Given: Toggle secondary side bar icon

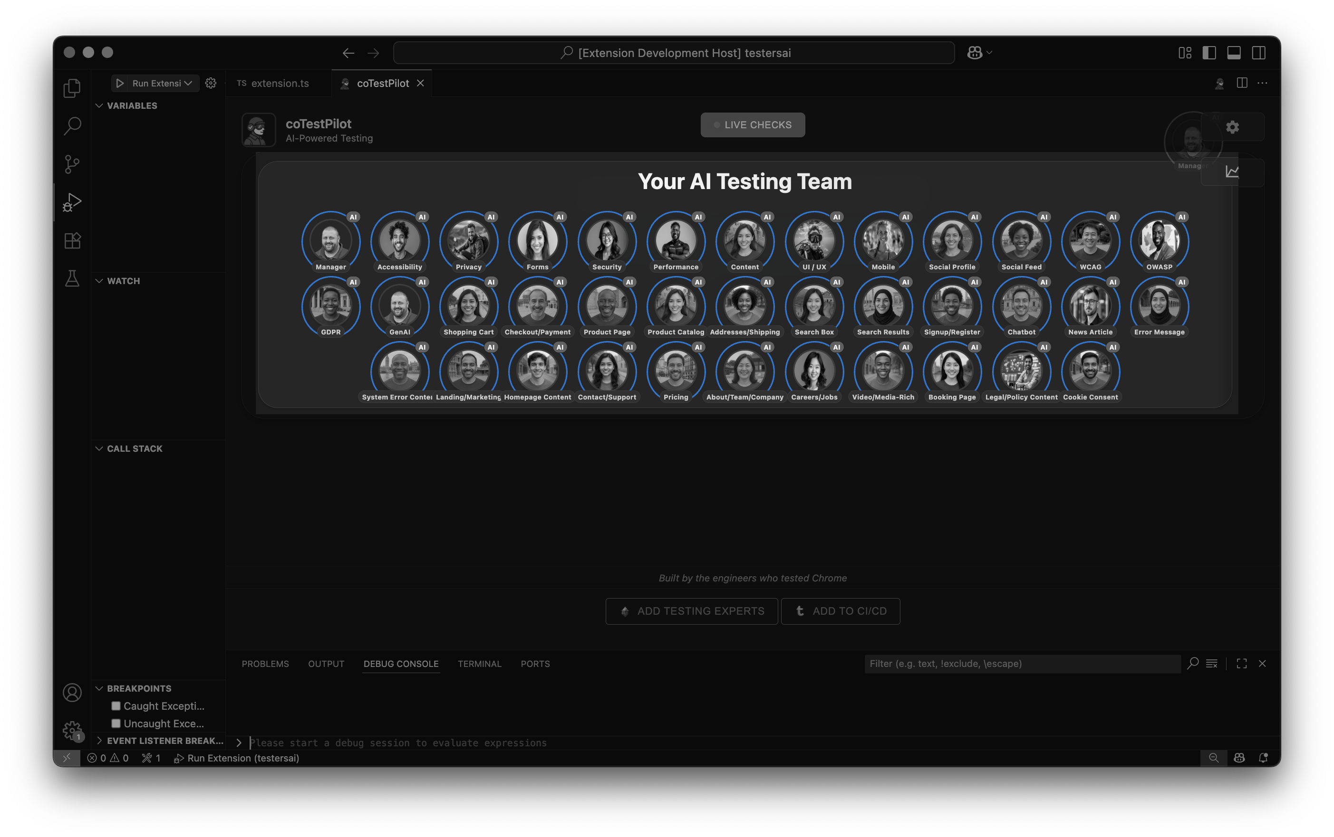Looking at the screenshot, I should 1258,53.
